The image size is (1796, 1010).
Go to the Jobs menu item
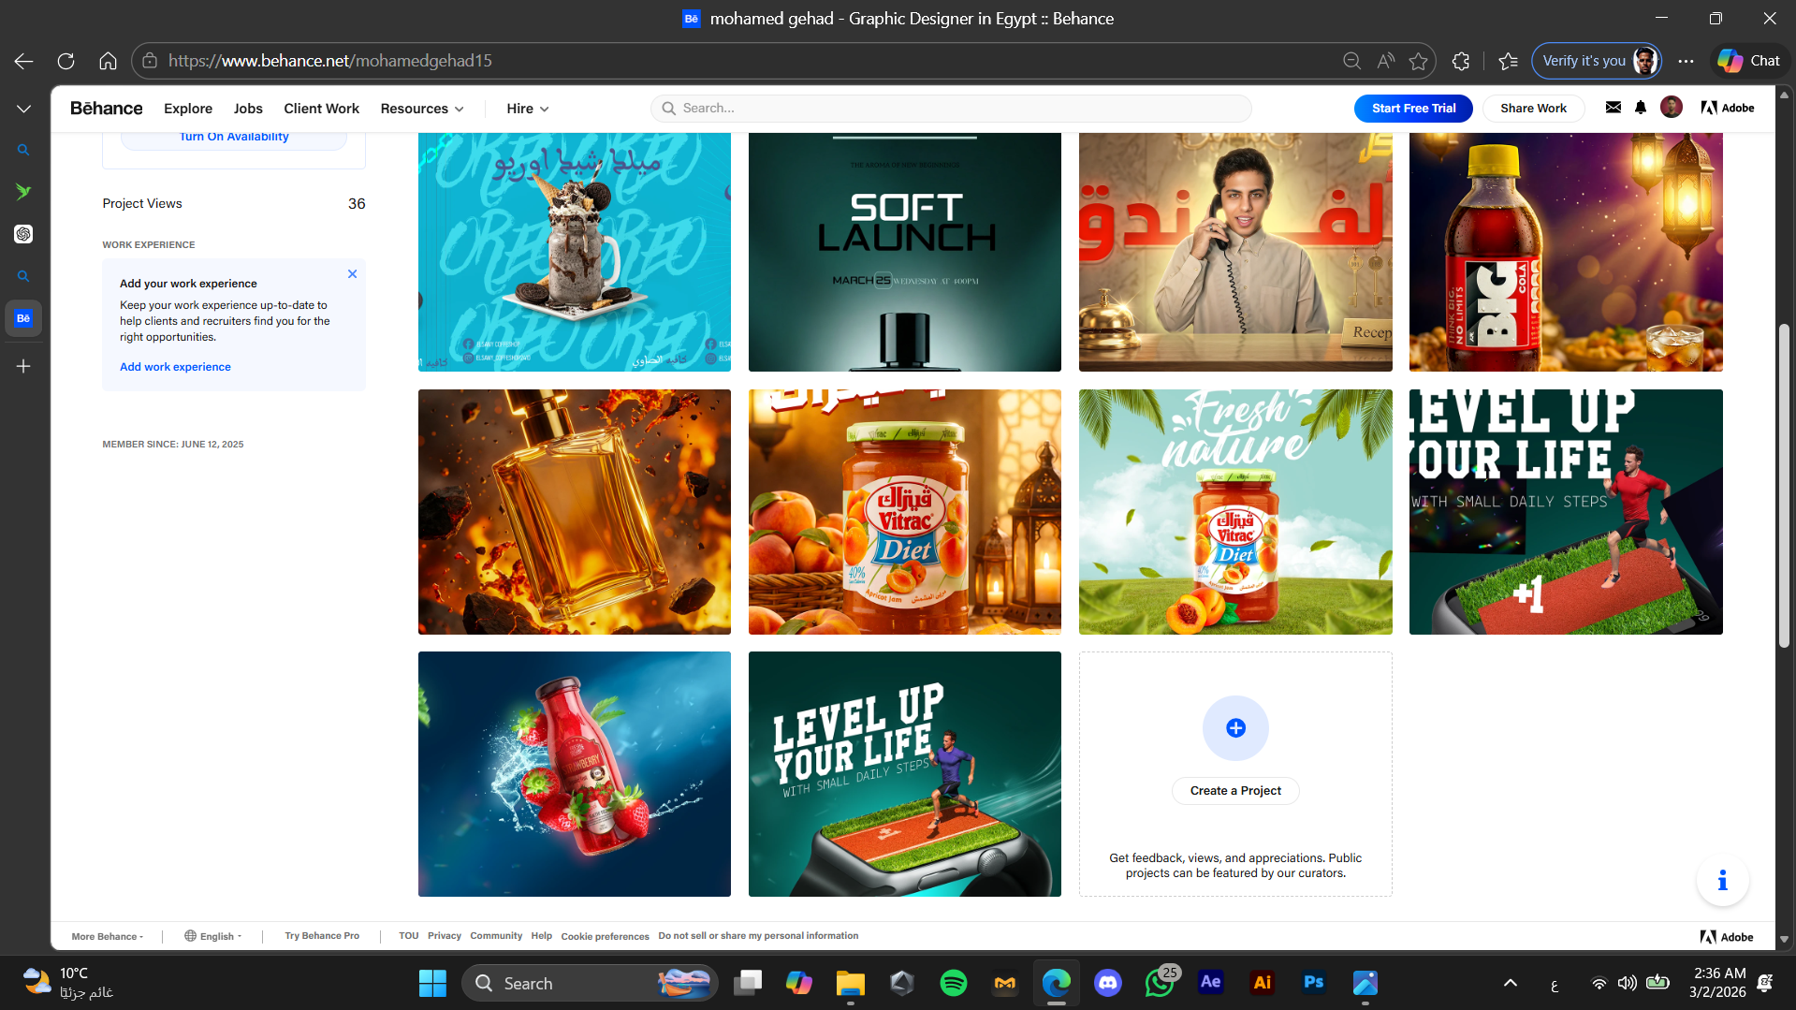coord(248,109)
